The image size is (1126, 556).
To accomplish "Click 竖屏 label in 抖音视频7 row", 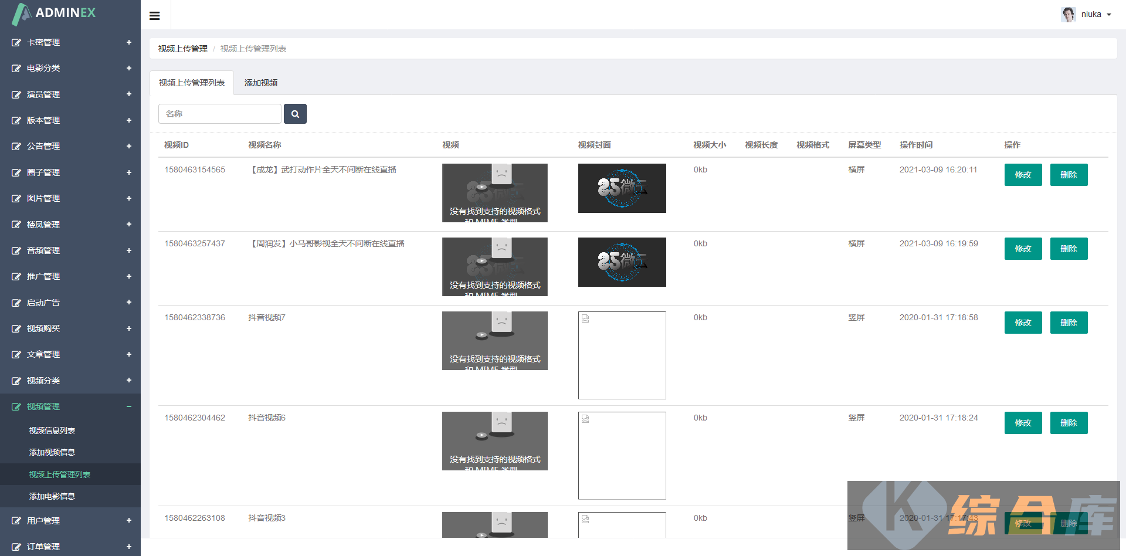I will (856, 317).
